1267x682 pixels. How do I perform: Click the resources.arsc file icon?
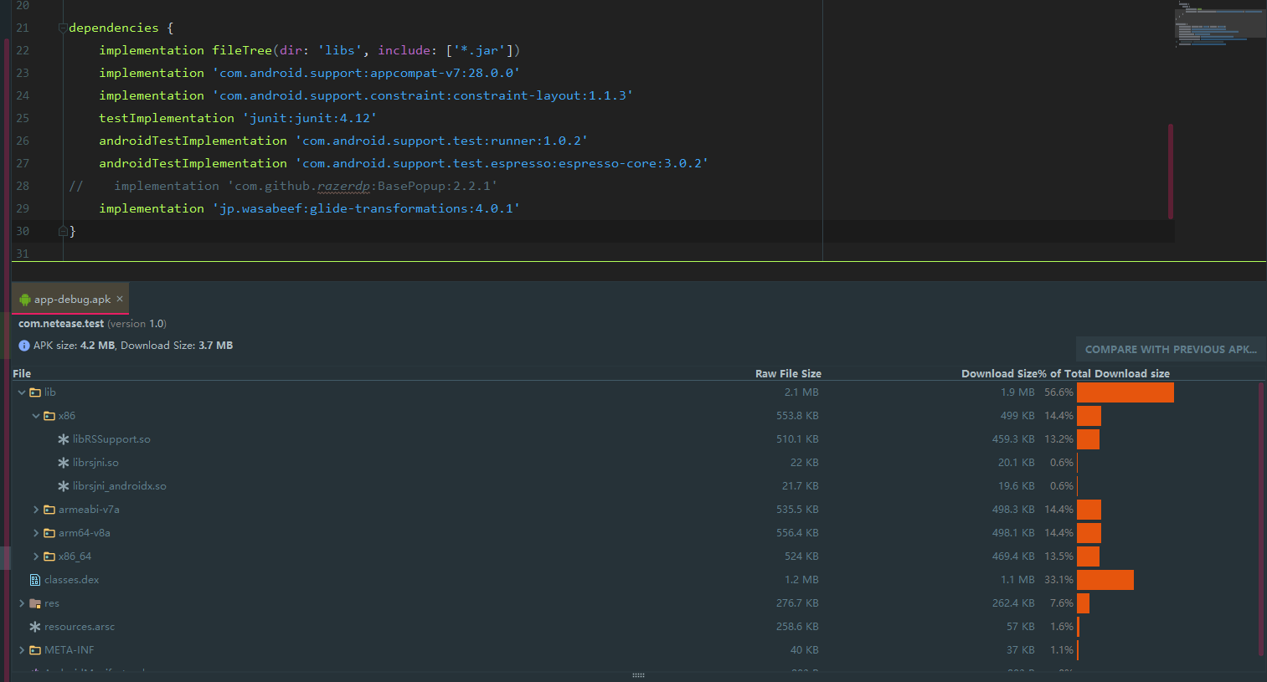(34, 626)
